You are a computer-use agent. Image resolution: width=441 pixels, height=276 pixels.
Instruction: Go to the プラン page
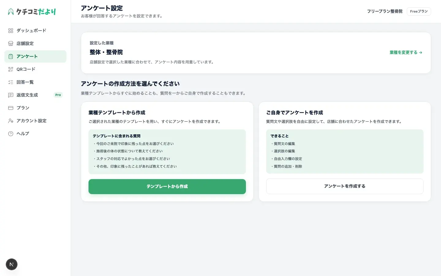point(36,108)
